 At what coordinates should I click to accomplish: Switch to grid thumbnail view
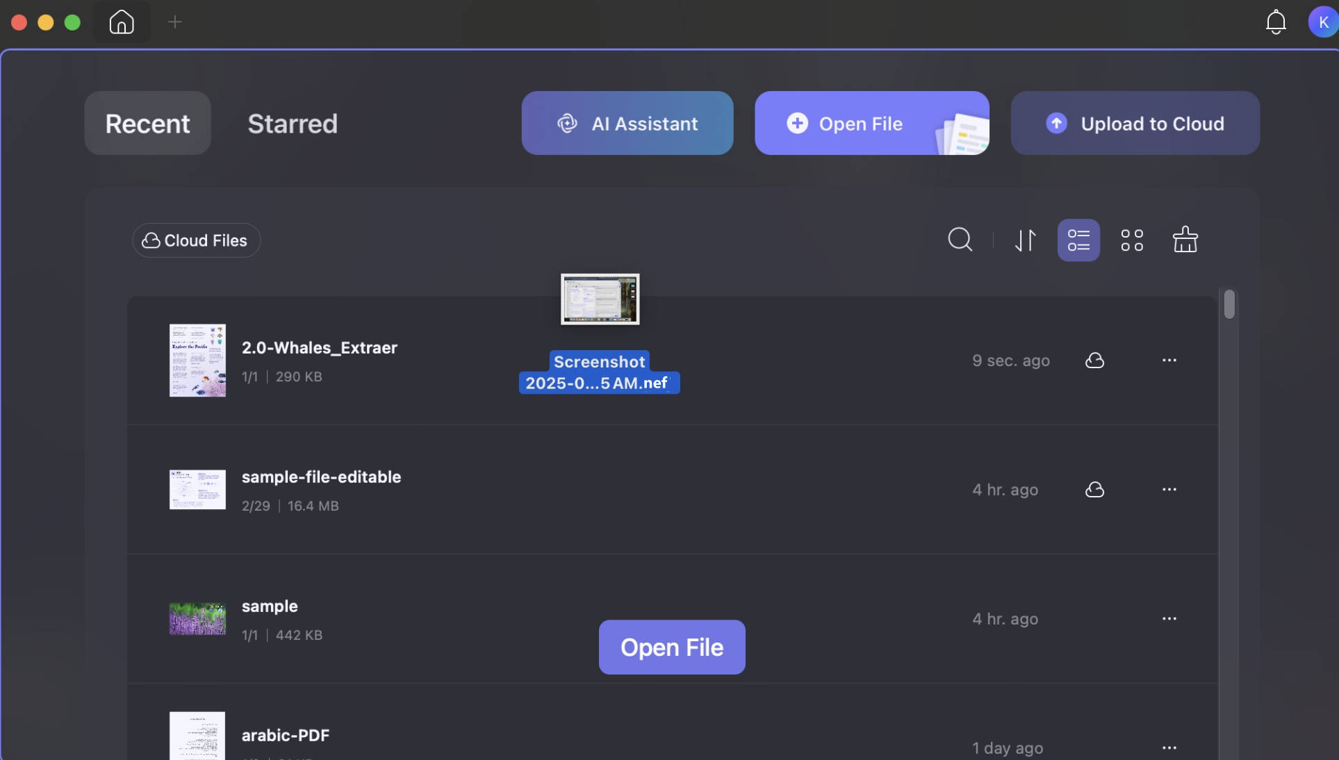[1132, 240]
